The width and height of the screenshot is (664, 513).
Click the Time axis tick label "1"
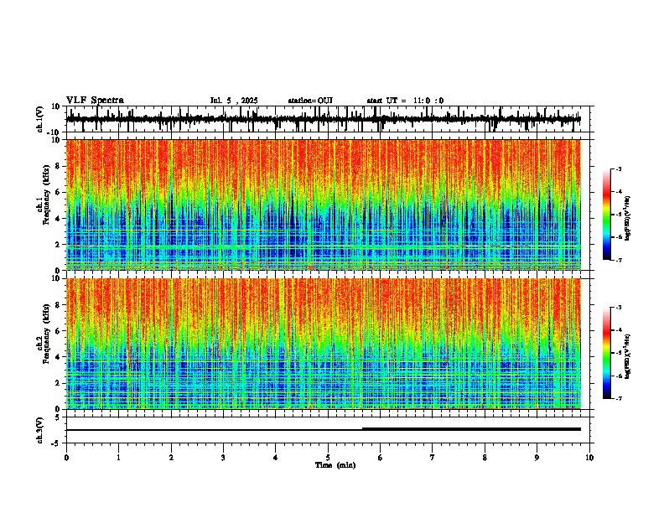(x=118, y=458)
